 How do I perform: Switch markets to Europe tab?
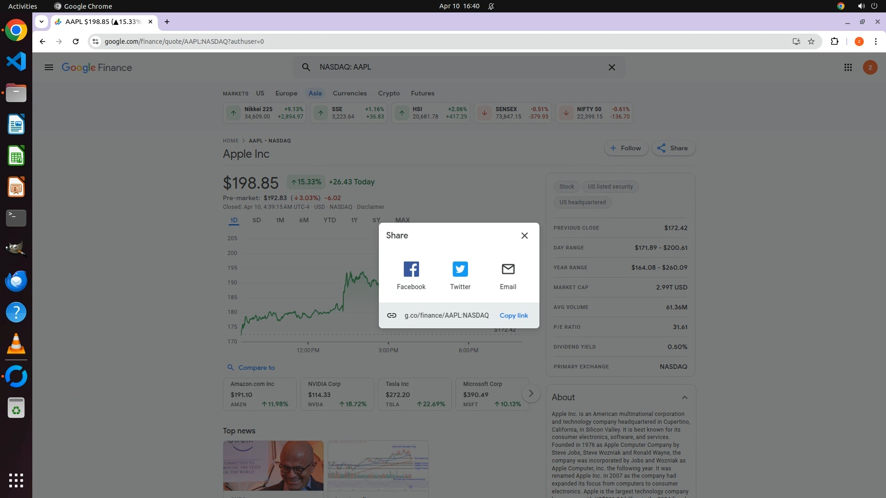click(x=286, y=93)
